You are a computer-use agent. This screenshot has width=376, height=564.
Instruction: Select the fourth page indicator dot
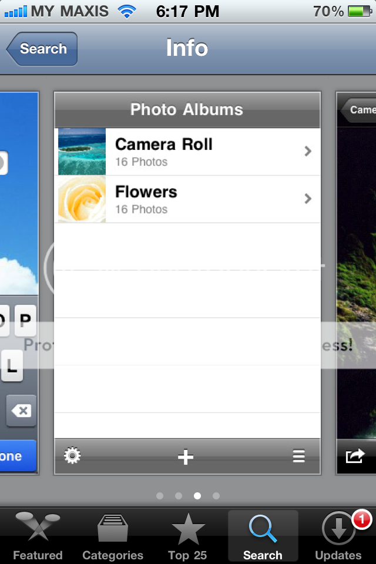216,496
